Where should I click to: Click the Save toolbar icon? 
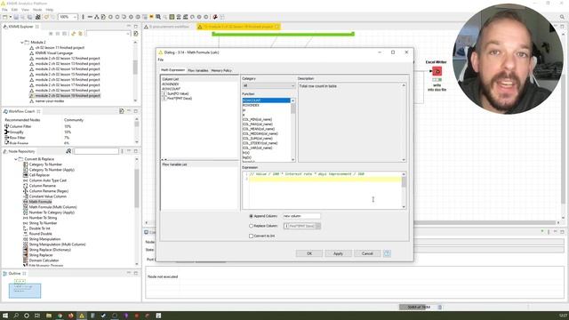(16, 17)
